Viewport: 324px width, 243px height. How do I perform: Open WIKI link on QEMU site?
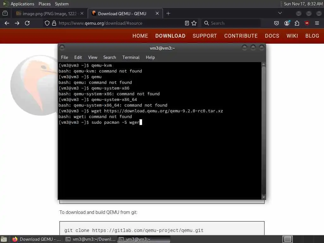[x=292, y=36]
